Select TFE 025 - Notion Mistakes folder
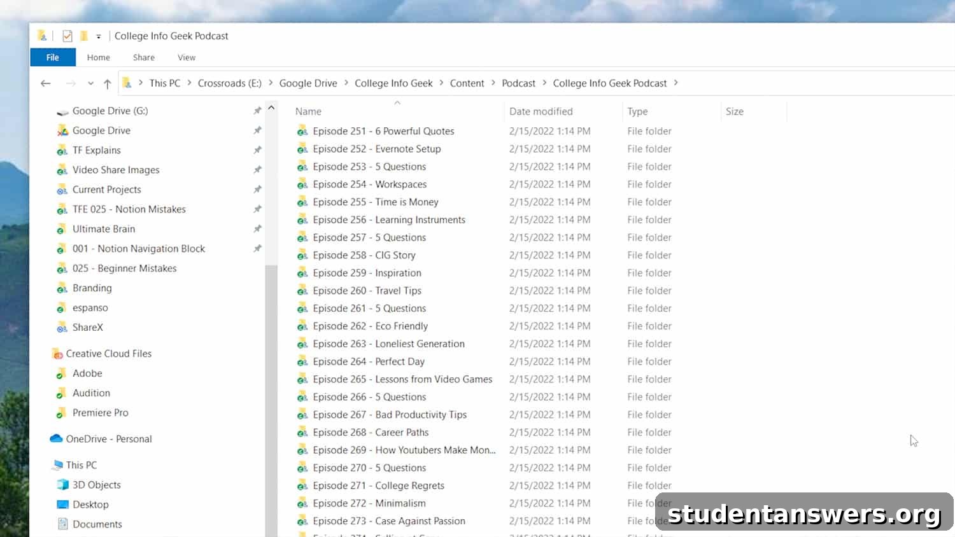The width and height of the screenshot is (955, 537). (129, 209)
